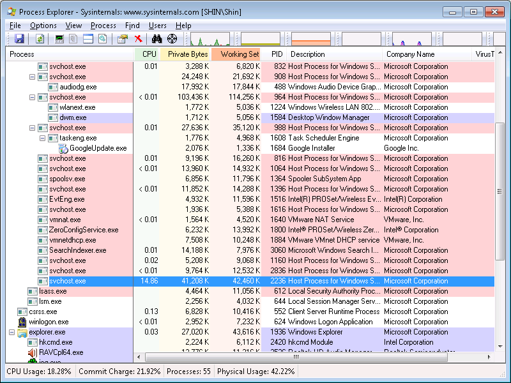Click the horizontal scrollbar at bottom of list
Screen dimensions: 511x383
pos(313,357)
